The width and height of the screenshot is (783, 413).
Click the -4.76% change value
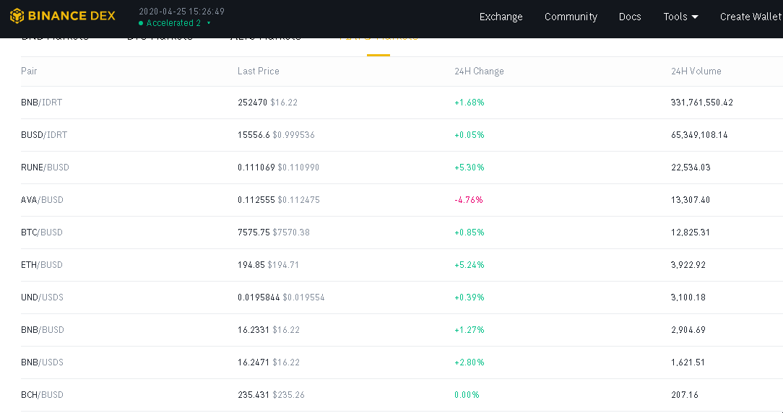469,200
